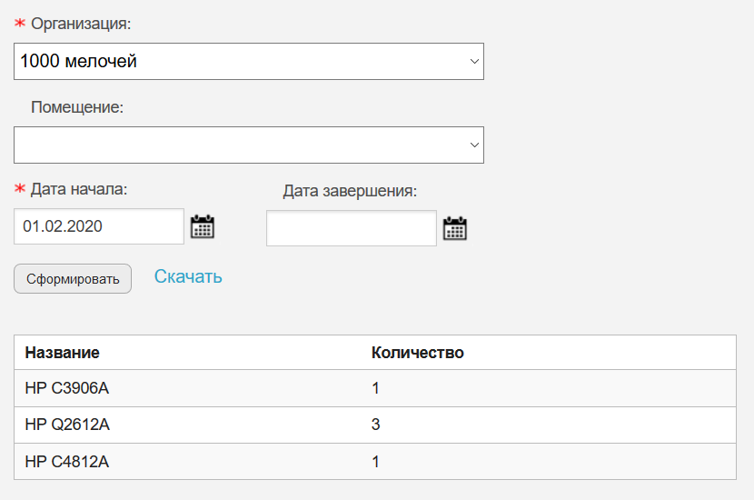Expand the Помещение dropdown arrow
The image size is (754, 500).
(474, 145)
